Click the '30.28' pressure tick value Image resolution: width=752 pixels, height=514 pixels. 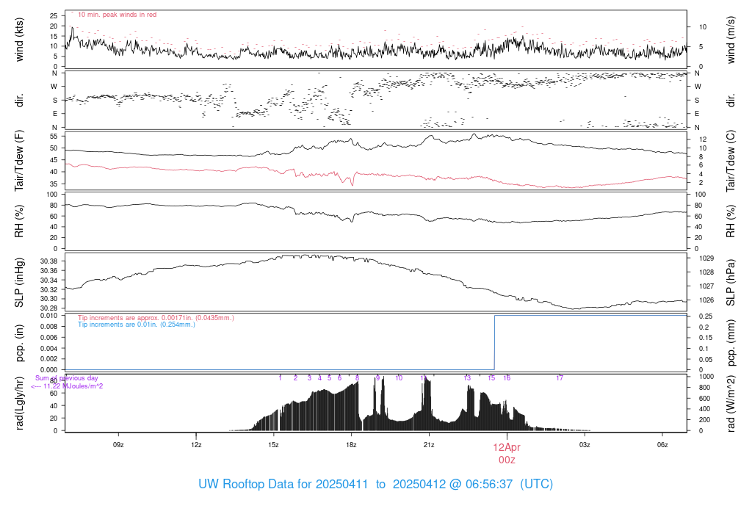(x=49, y=308)
